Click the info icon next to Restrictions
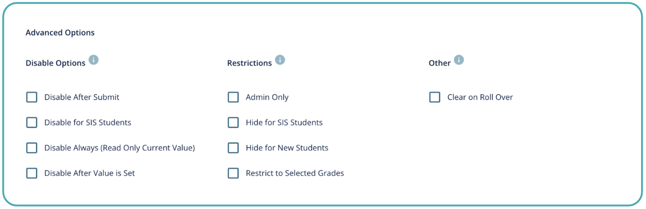This screenshot has height=209, width=646. coord(280,60)
